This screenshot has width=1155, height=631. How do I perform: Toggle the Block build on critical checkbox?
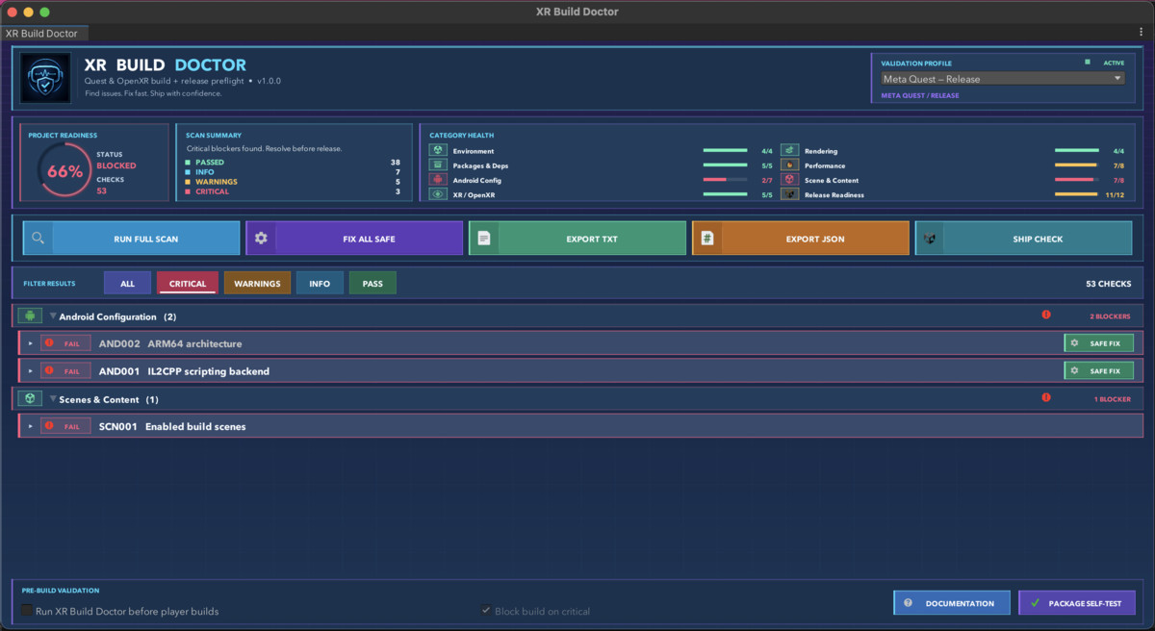coord(486,611)
